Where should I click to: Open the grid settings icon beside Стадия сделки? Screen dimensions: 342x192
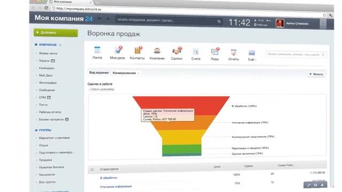coord(92,170)
